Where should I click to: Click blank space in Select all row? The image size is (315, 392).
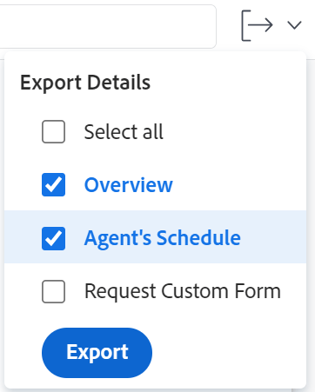click(x=232, y=132)
